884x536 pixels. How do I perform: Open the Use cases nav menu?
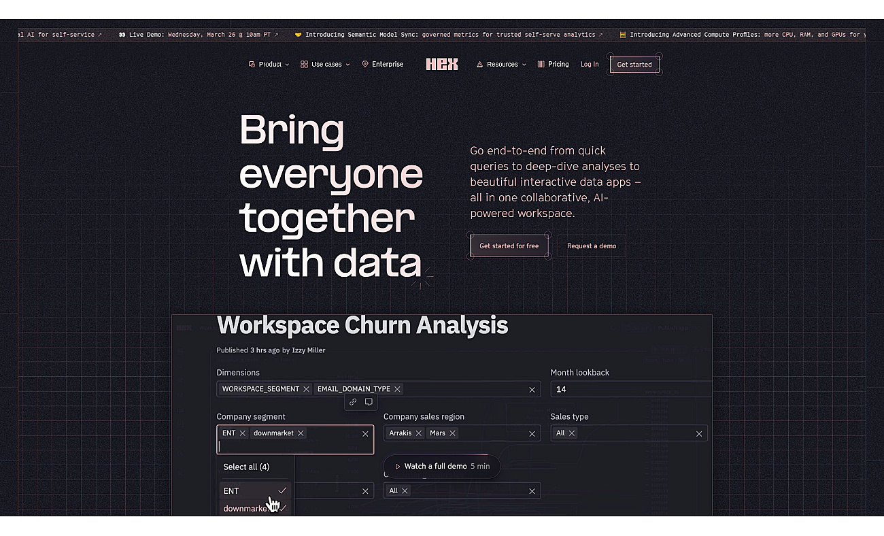pos(325,64)
